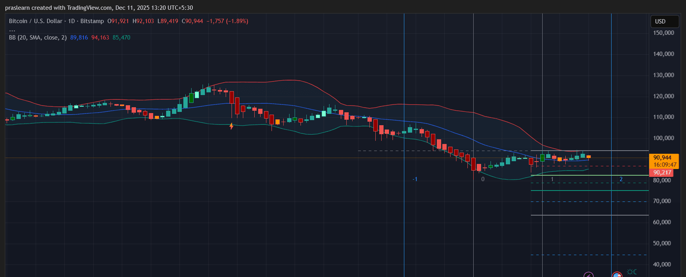Click the 16:09:47 bar countdown label
This screenshot has width=686, height=277.
(665, 165)
